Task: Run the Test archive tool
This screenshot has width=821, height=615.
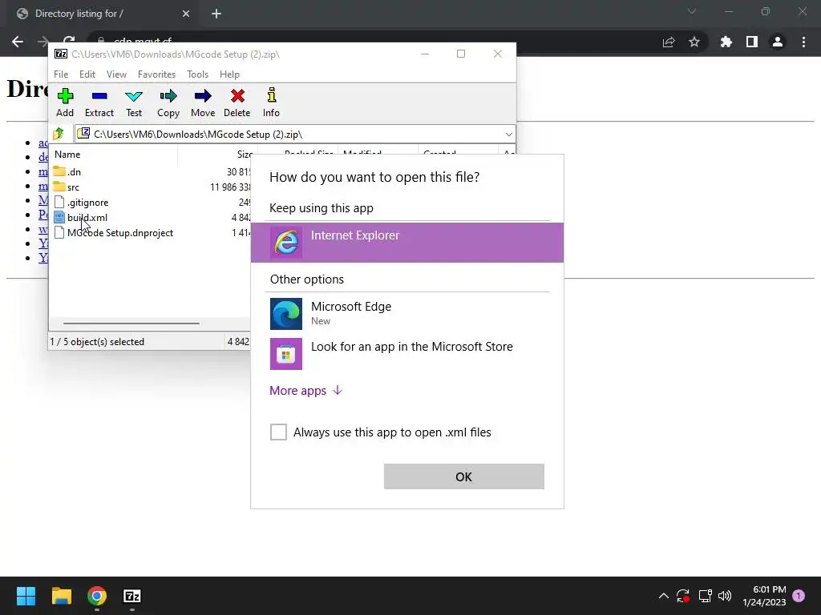Action: point(134,102)
